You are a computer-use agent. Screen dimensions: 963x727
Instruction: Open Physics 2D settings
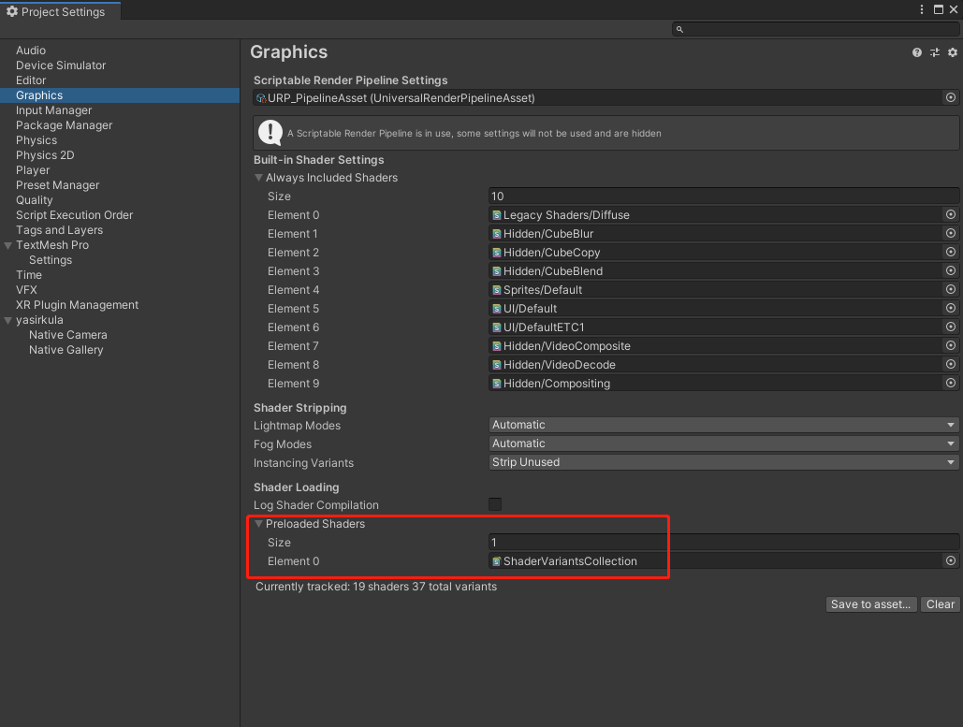(x=45, y=155)
